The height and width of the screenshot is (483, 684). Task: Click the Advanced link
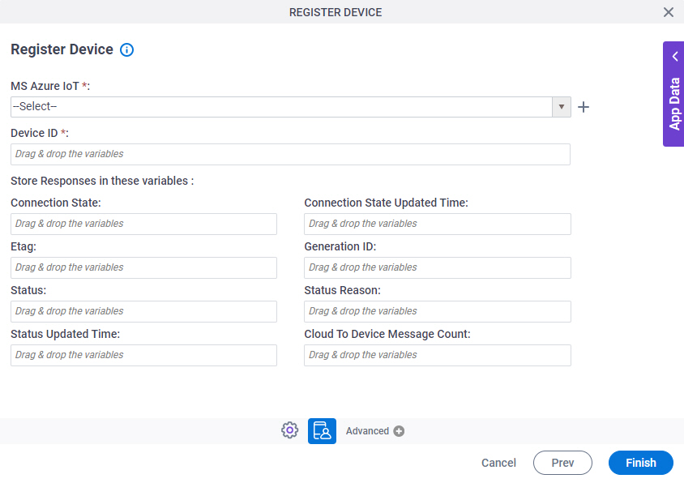pos(369,430)
